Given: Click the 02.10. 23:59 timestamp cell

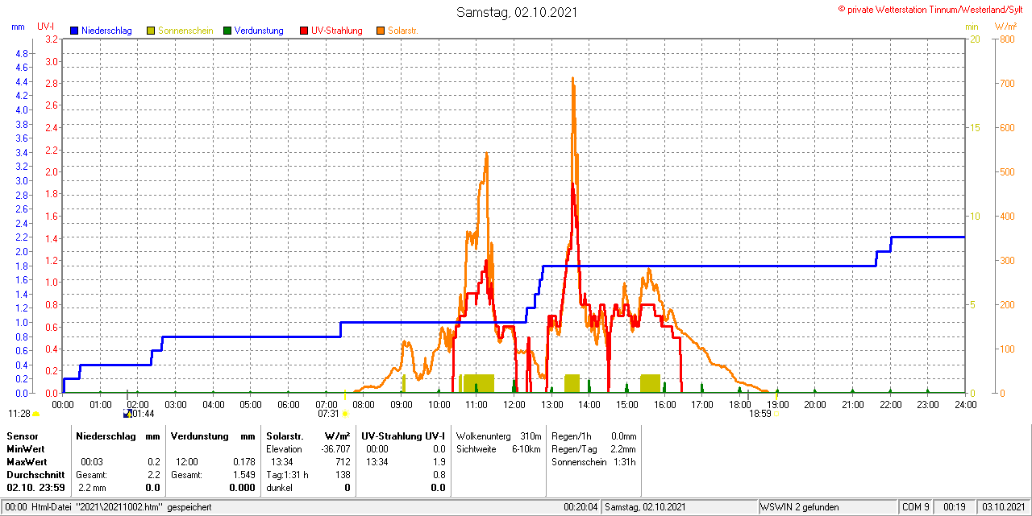Looking at the screenshot, I should pos(35,488).
